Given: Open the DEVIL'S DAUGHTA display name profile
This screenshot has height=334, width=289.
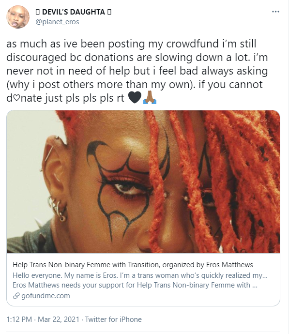Looking at the screenshot, I should [x=74, y=12].
